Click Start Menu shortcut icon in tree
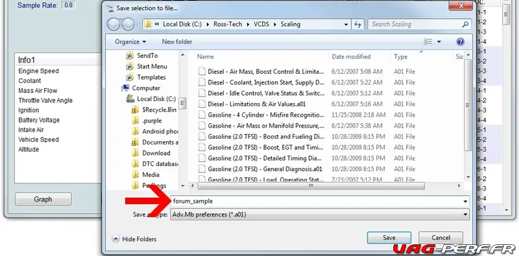 (x=130, y=67)
